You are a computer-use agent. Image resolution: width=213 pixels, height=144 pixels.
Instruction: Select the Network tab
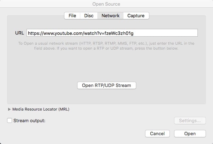click(x=110, y=15)
